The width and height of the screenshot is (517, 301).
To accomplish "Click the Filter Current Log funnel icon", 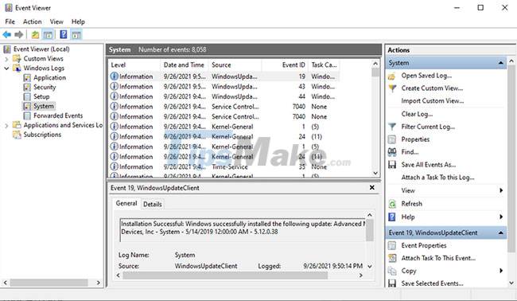I will pos(392,127).
